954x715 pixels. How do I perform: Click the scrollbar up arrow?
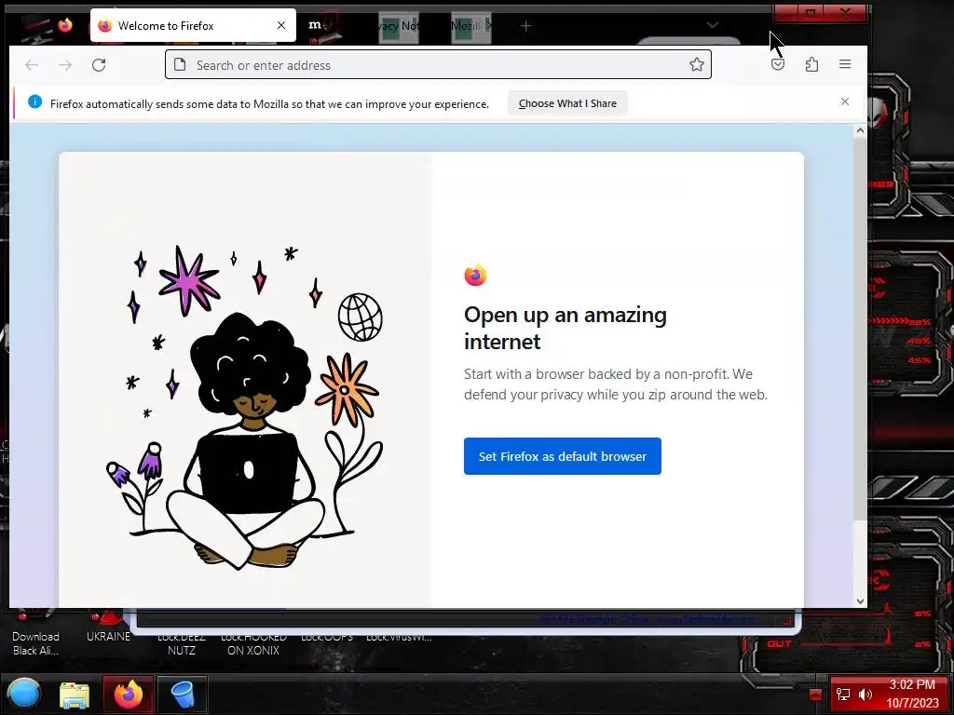pos(860,130)
